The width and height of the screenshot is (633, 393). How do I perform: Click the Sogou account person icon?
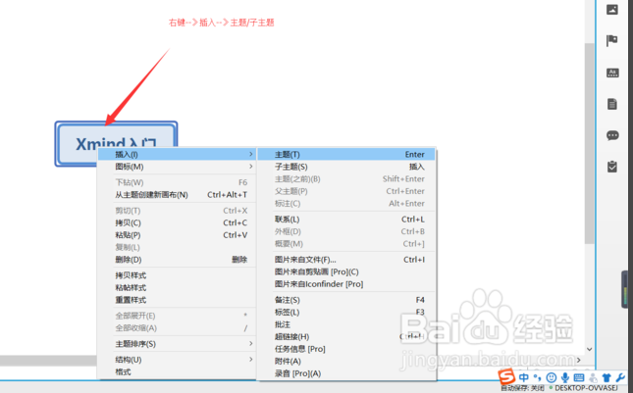(x=593, y=377)
